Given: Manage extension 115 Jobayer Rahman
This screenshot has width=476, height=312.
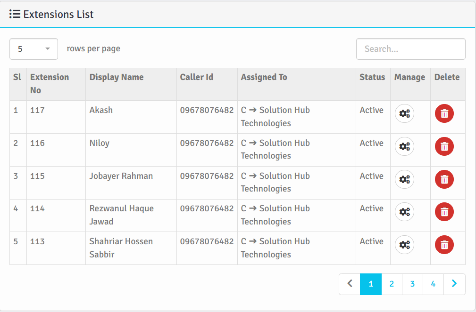Looking at the screenshot, I should coord(404,179).
